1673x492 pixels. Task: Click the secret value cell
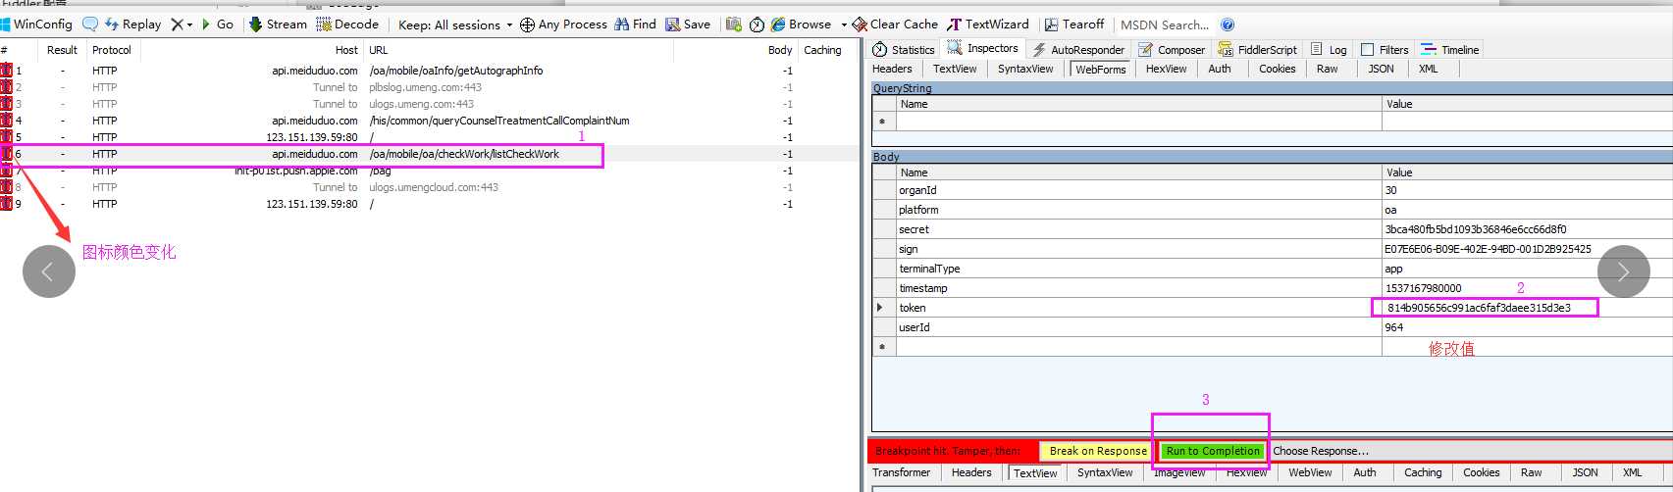[1526, 229]
